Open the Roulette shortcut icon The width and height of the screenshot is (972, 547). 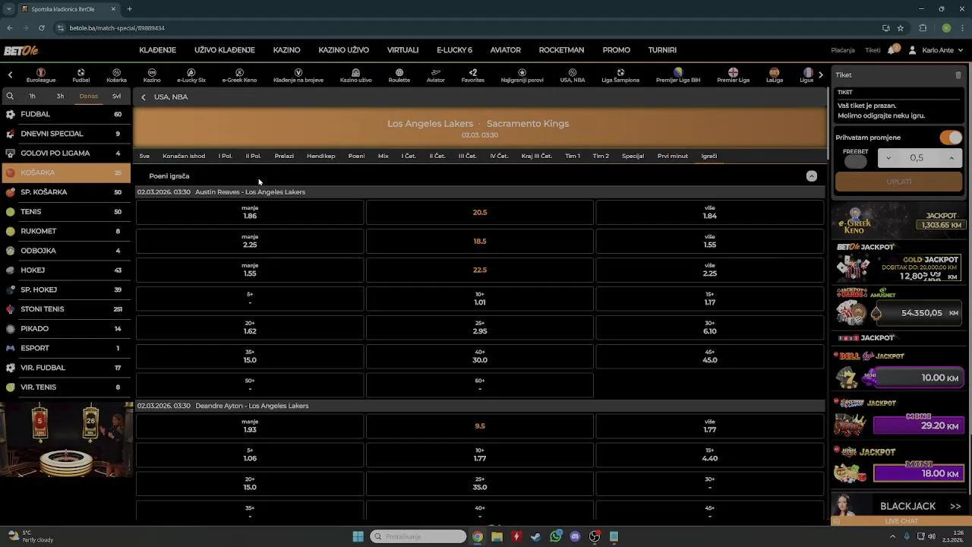point(399,75)
